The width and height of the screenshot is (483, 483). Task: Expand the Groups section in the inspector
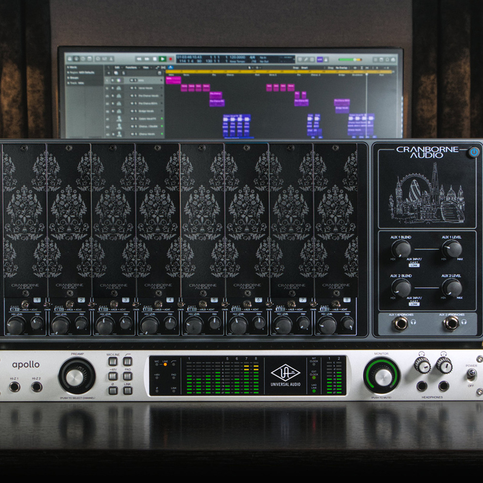click(74, 78)
